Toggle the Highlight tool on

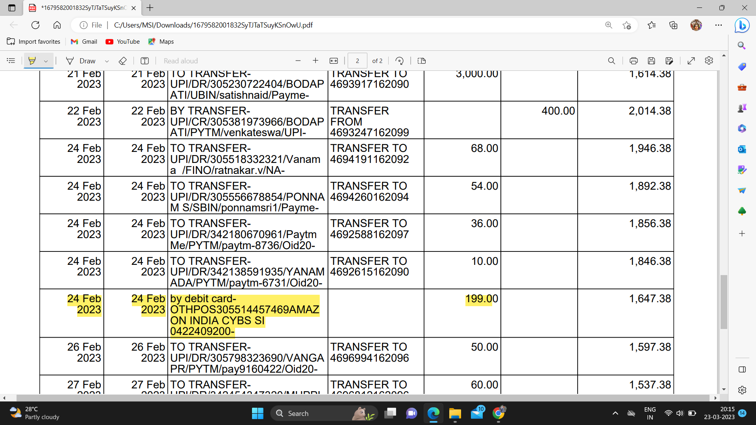click(32, 61)
